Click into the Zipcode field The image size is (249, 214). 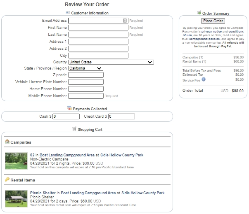pos(85,75)
